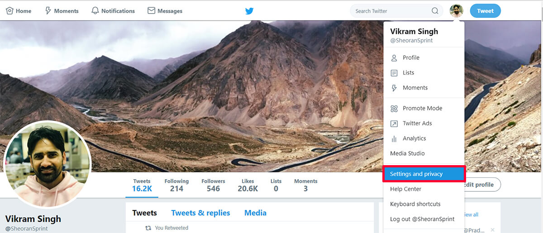Open Promote Mode
This screenshot has width=543, height=233.
[x=424, y=108]
